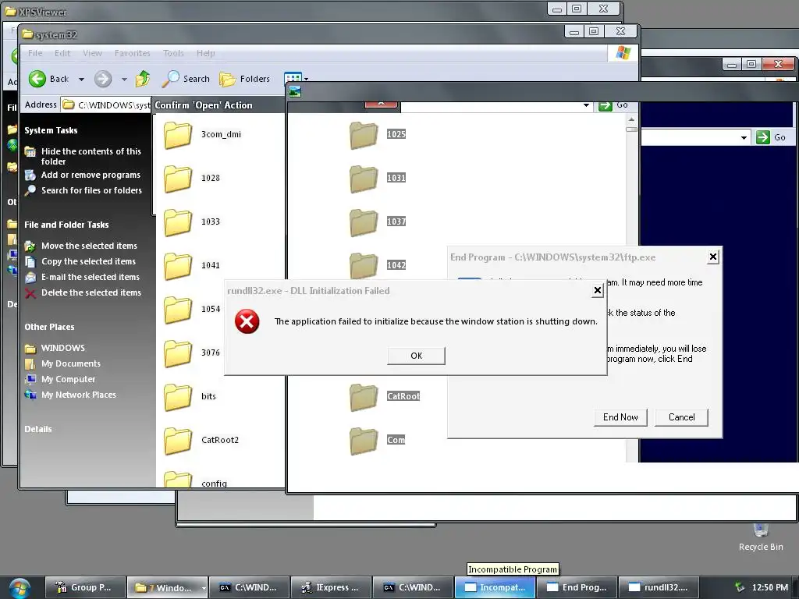Click the Go button in the dark blue window

[771, 137]
